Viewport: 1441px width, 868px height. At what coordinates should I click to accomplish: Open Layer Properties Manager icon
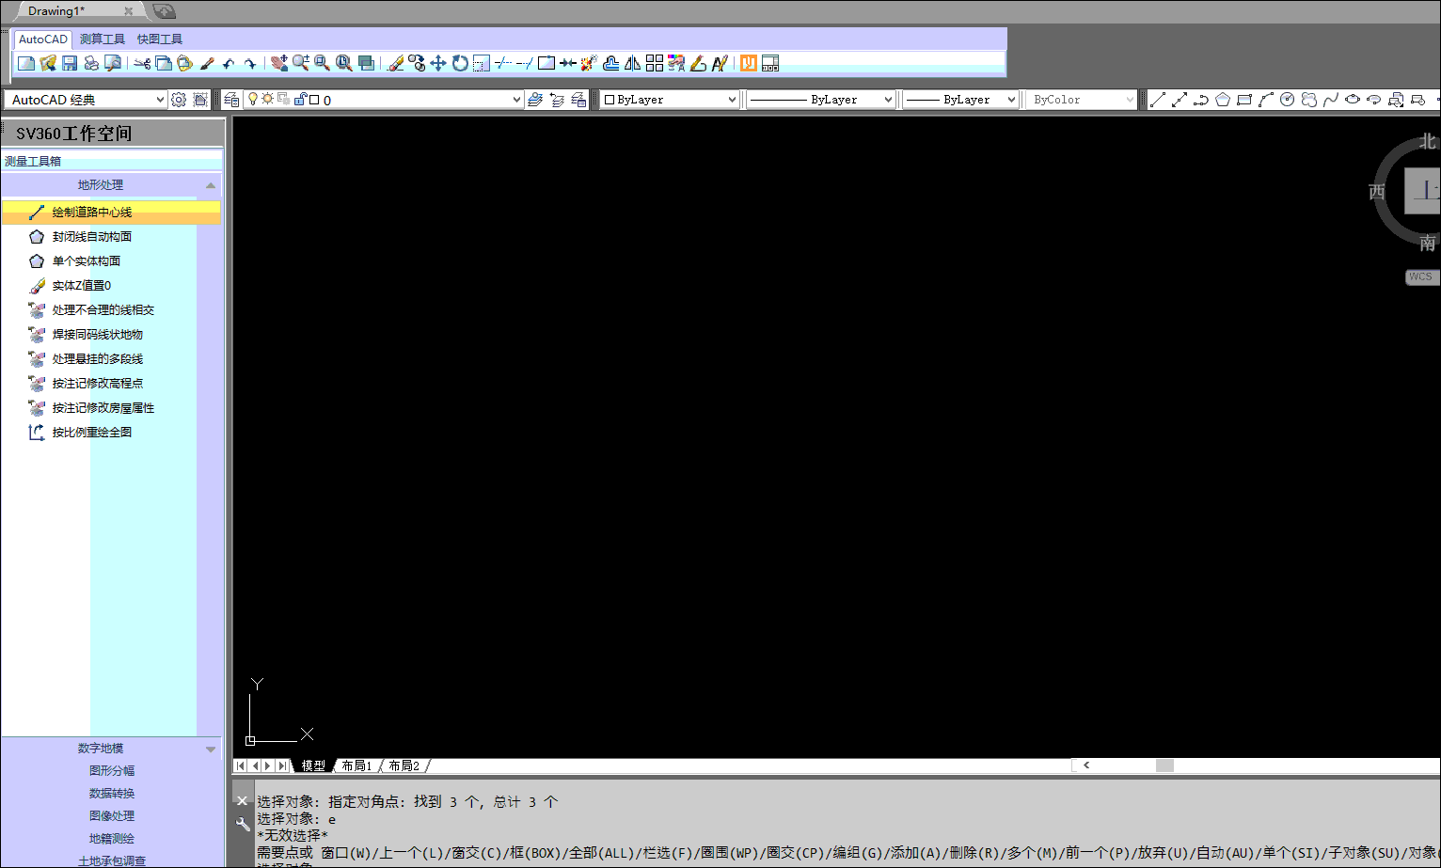click(231, 100)
